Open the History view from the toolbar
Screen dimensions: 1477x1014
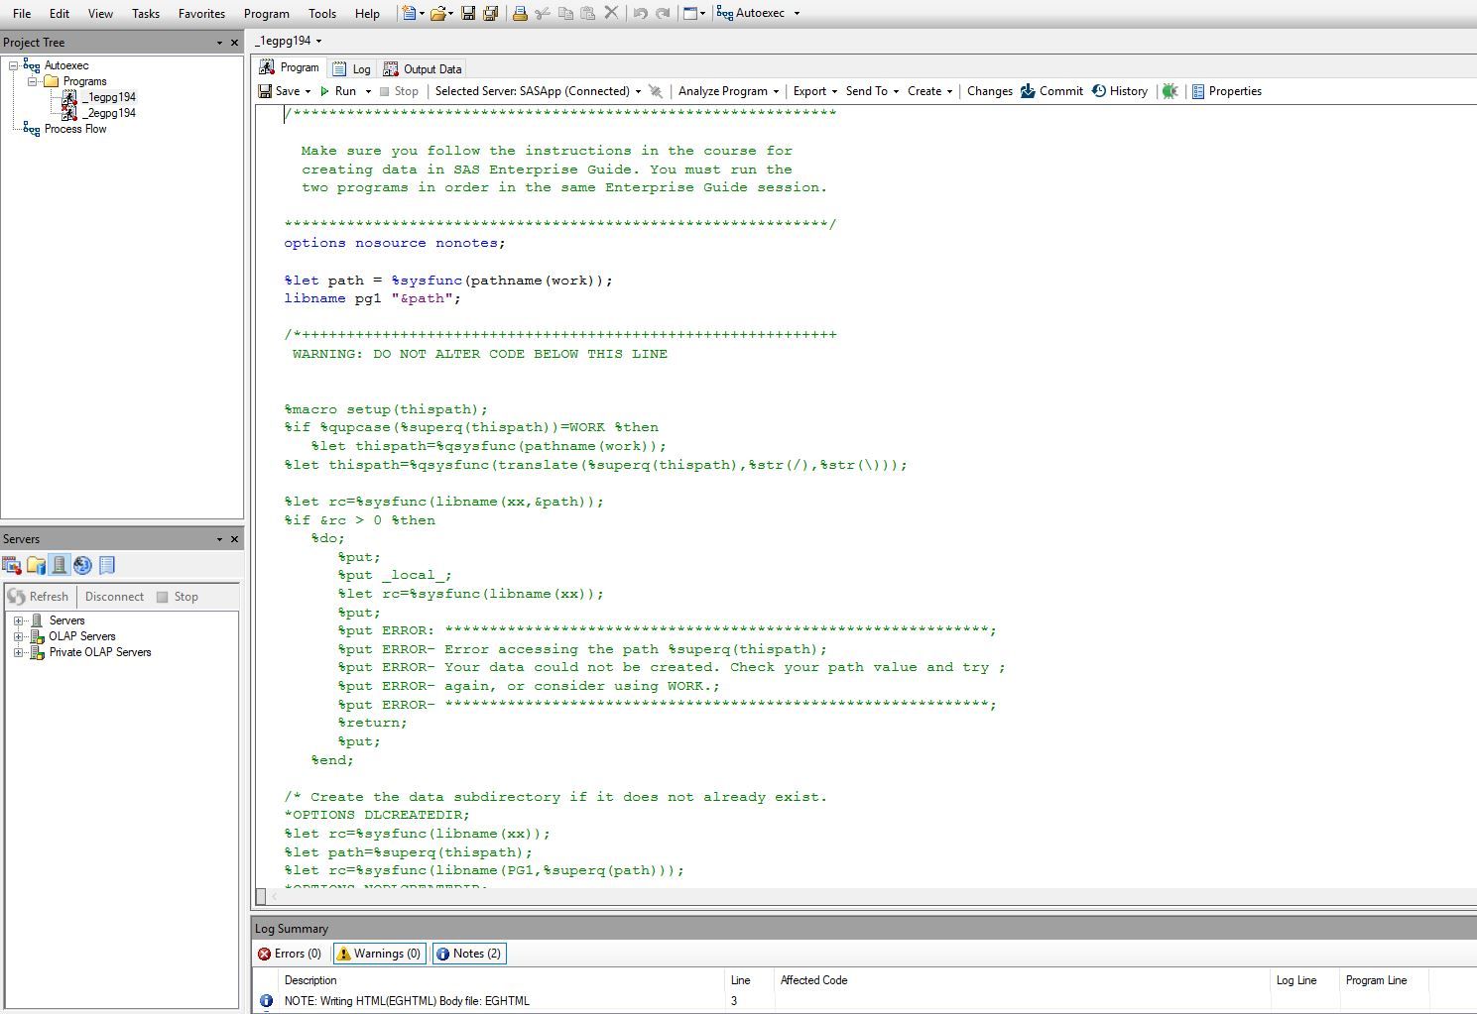pos(1119,90)
